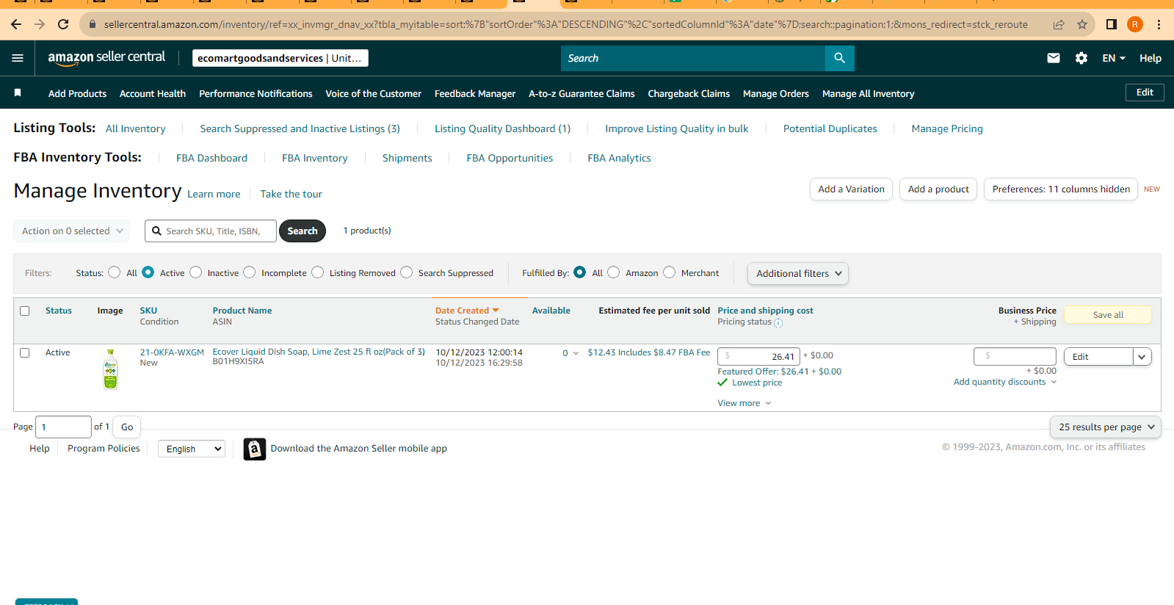The width and height of the screenshot is (1174, 605).
Task: Click the price input showing 26.41
Action: click(758, 357)
